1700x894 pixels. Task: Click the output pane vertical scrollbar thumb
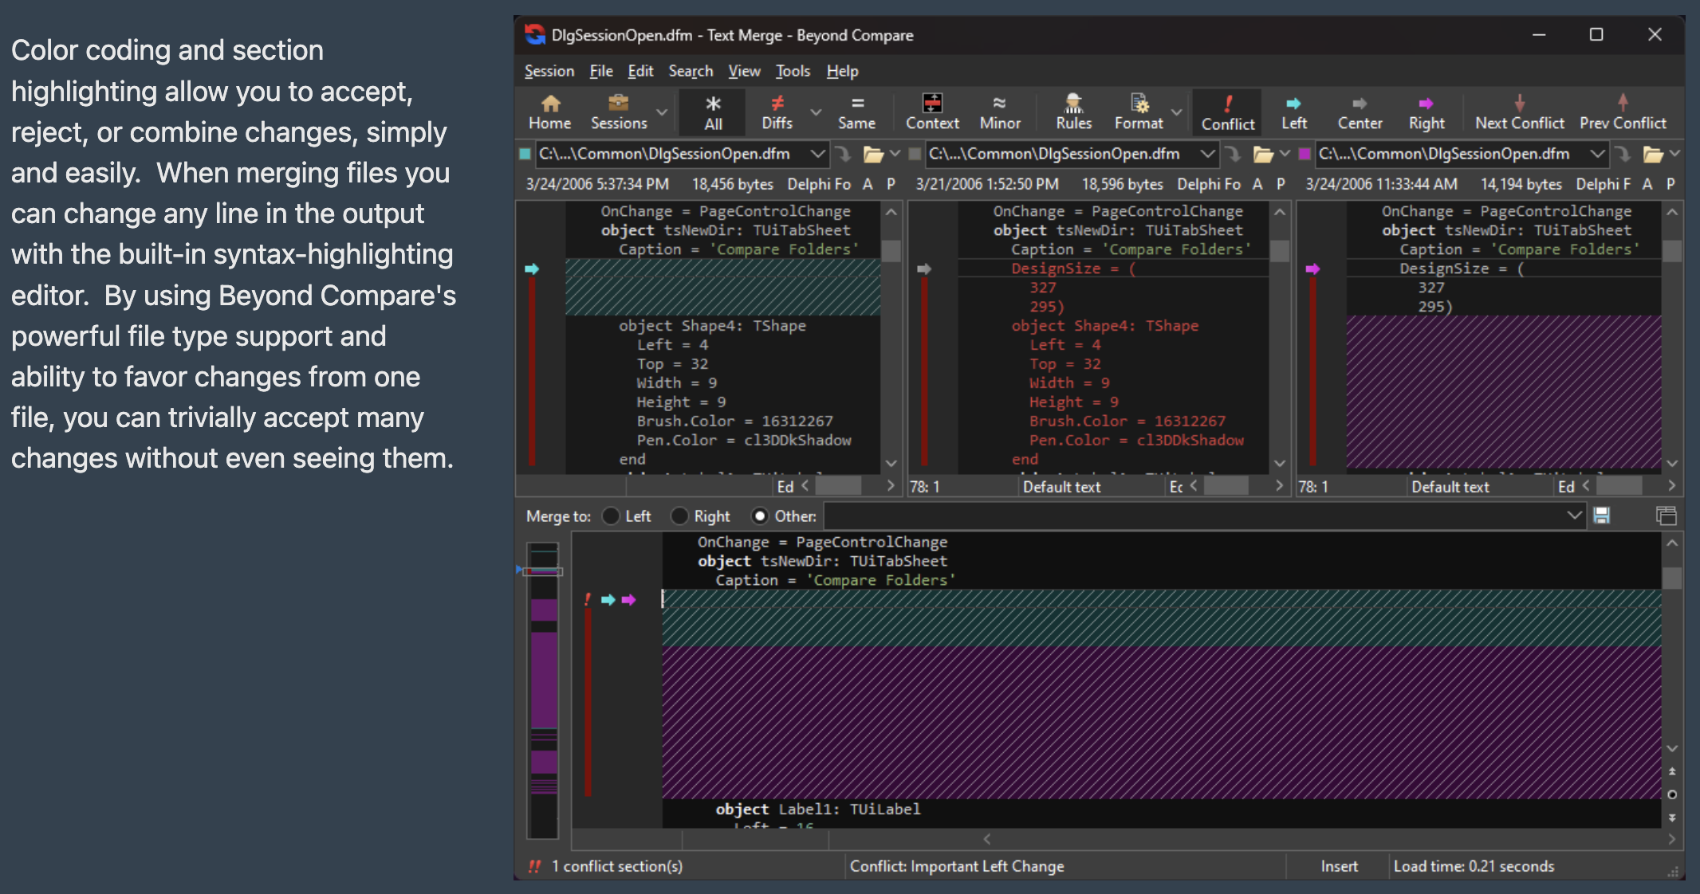tap(1672, 578)
